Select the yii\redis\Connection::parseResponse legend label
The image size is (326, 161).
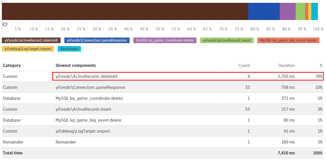click(97, 40)
